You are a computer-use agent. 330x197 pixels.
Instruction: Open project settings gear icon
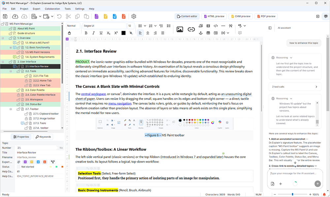click(x=134, y=17)
